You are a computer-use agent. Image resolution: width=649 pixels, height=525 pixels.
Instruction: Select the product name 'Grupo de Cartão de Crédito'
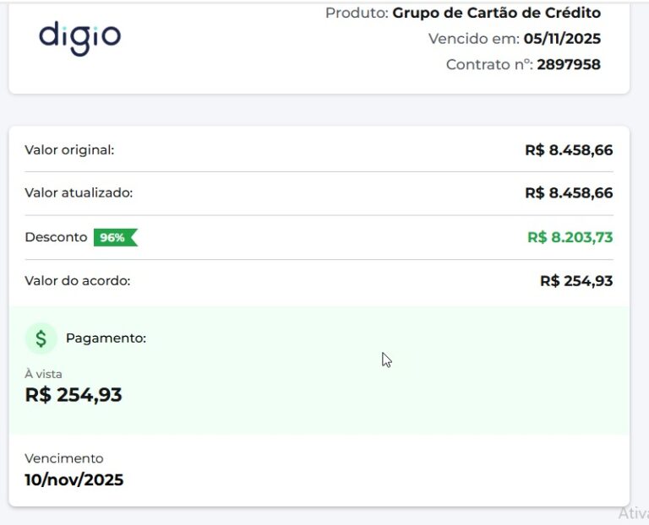click(496, 13)
